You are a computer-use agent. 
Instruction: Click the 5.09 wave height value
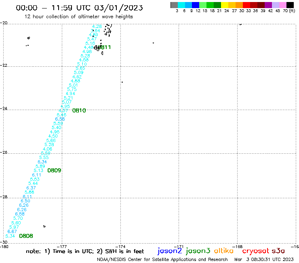79,72
